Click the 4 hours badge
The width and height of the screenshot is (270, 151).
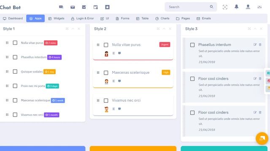54,57
